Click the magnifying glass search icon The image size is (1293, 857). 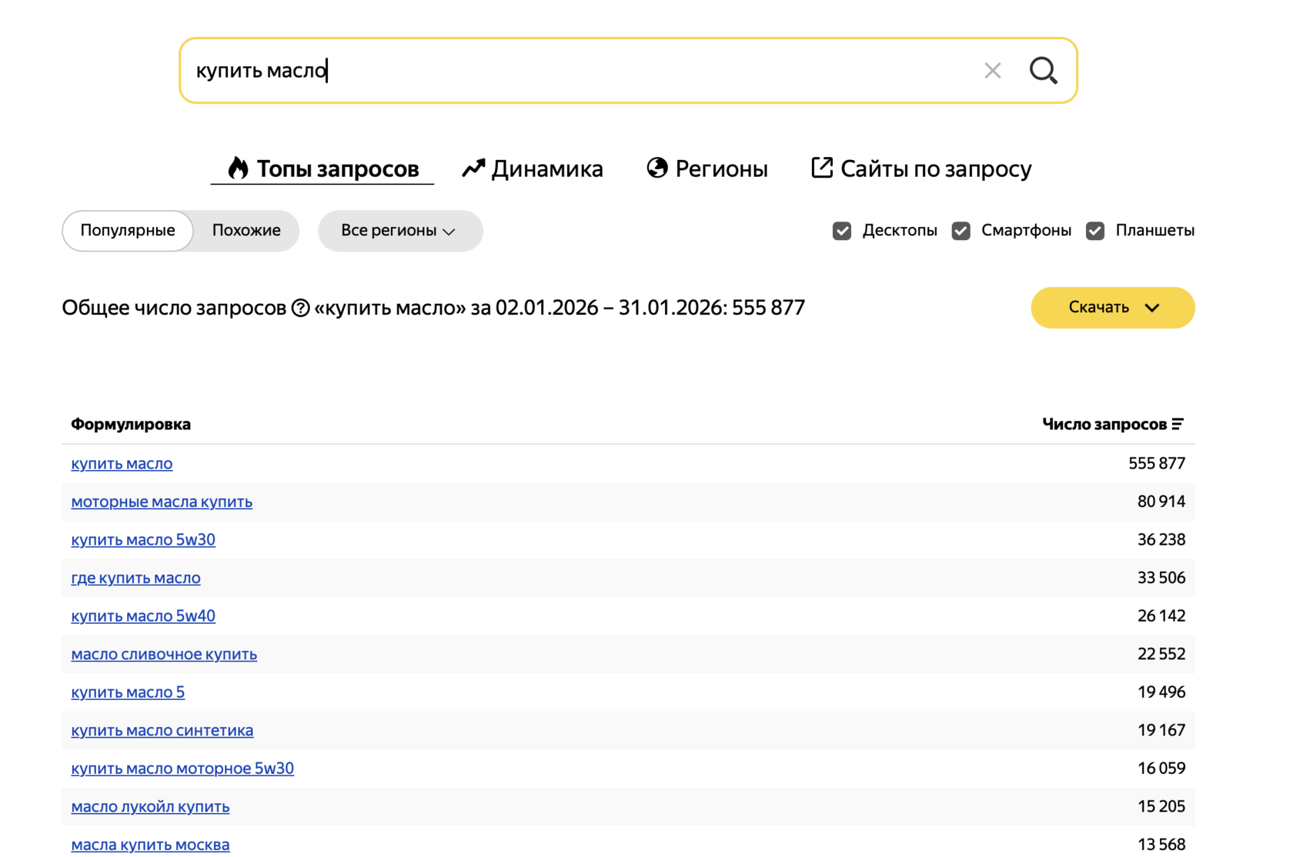1043,71
